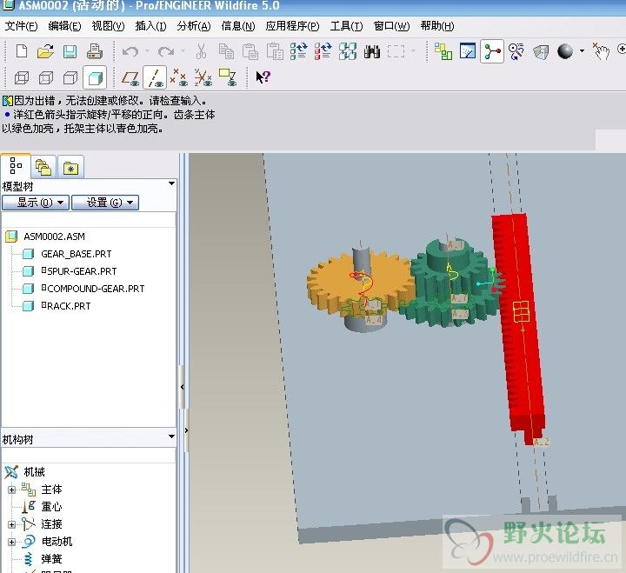Switch to hidden line display
The width and height of the screenshot is (626, 573).
[x=46, y=77]
